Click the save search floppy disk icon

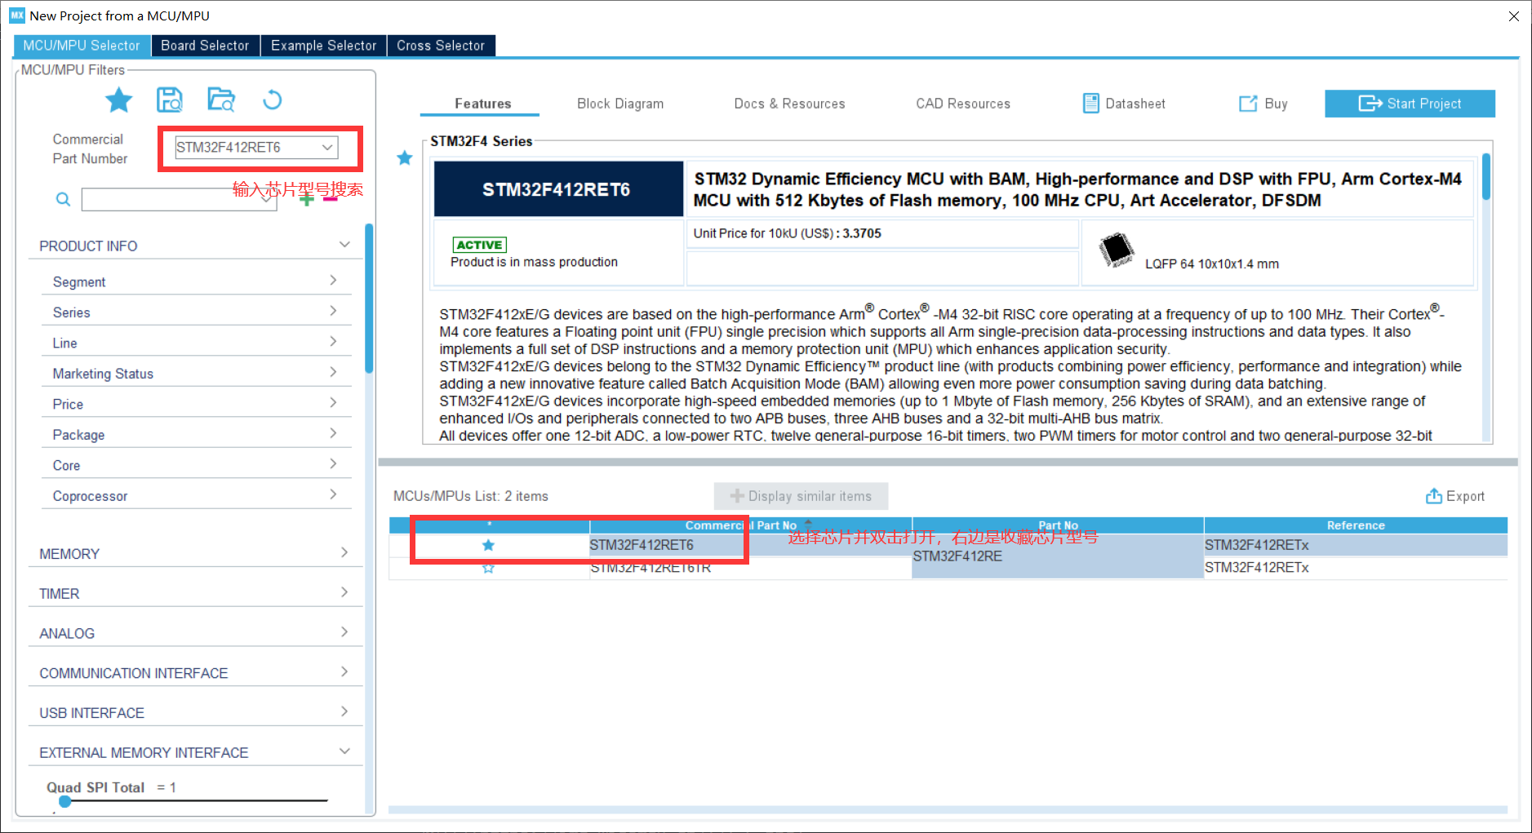pos(170,100)
